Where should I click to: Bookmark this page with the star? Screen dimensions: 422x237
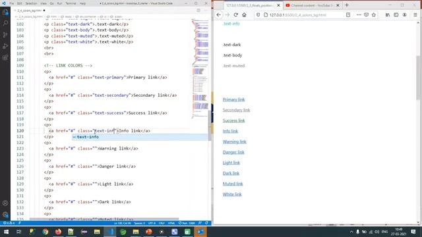tap(374, 14)
